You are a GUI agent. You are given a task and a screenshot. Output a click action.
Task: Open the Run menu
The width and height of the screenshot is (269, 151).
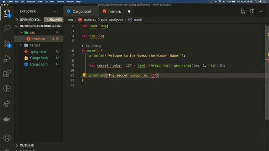[x=52, y=2]
